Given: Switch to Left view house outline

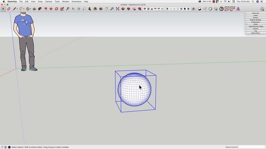Looking at the screenshot, I should (x=163, y=9).
